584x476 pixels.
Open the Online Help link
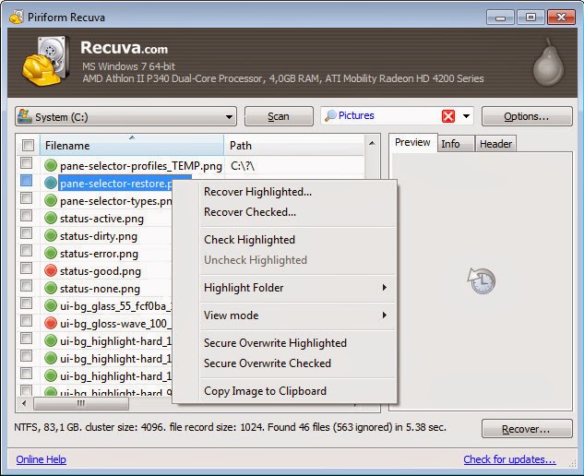(x=41, y=459)
